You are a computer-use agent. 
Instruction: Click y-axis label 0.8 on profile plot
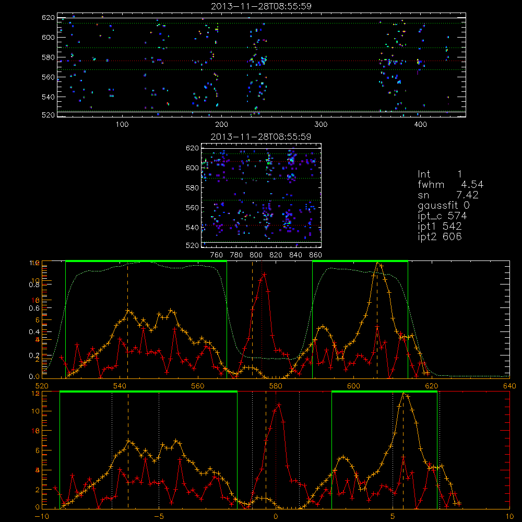click(35, 285)
